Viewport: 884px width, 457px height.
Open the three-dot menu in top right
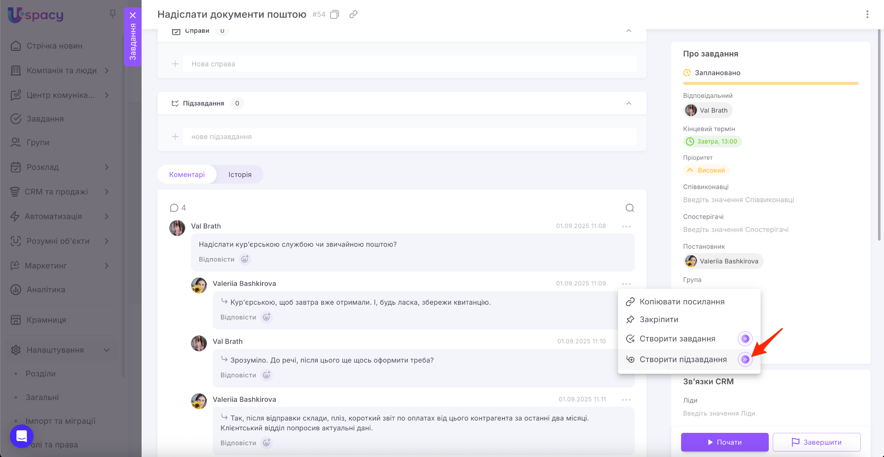tap(867, 15)
